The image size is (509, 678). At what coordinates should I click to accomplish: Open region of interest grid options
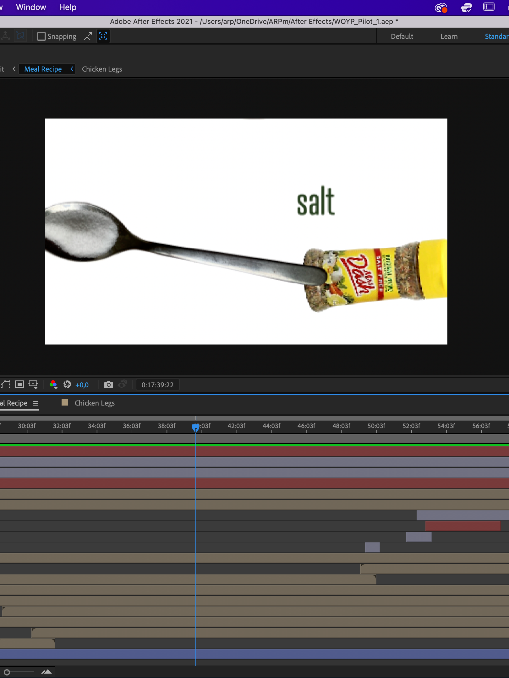(33, 385)
